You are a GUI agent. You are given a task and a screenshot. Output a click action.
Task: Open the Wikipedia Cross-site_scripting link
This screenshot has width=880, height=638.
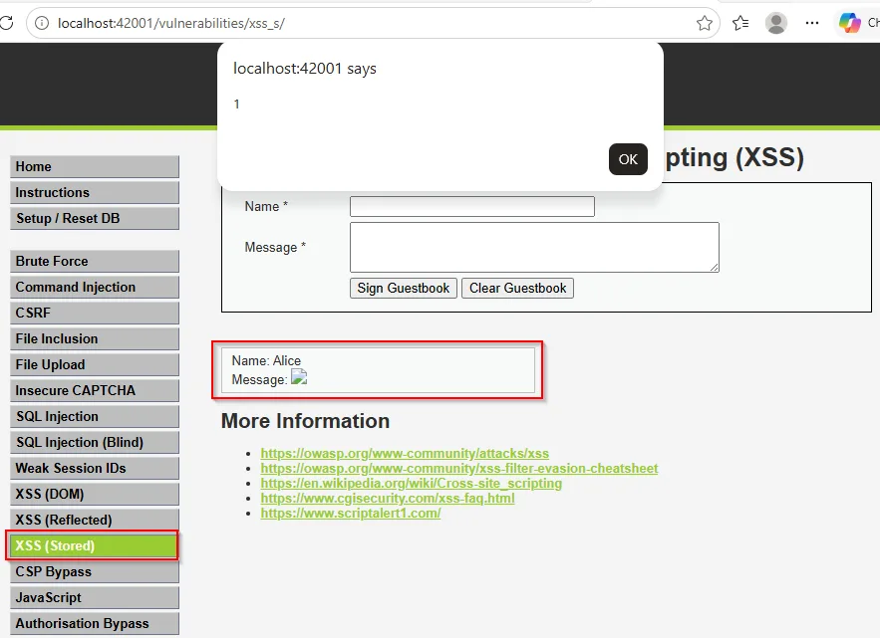(411, 484)
